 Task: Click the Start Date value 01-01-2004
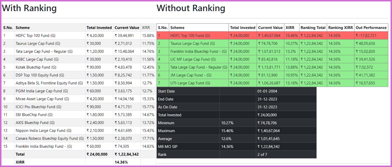coord(267,91)
